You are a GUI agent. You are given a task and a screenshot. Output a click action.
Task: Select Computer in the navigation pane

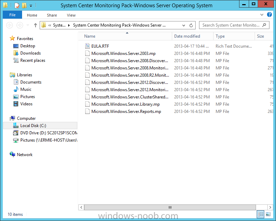(23, 118)
